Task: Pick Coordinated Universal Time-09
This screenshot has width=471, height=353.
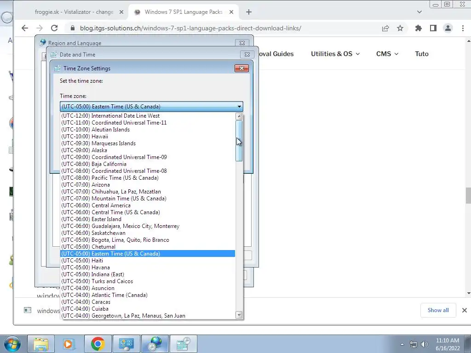Action: (x=148, y=157)
